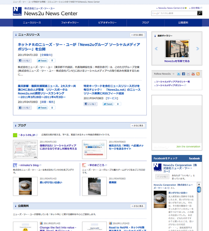Open the ビデオギャラリー navigation tab
Screen dimensions: 209x231
click(x=108, y=23)
